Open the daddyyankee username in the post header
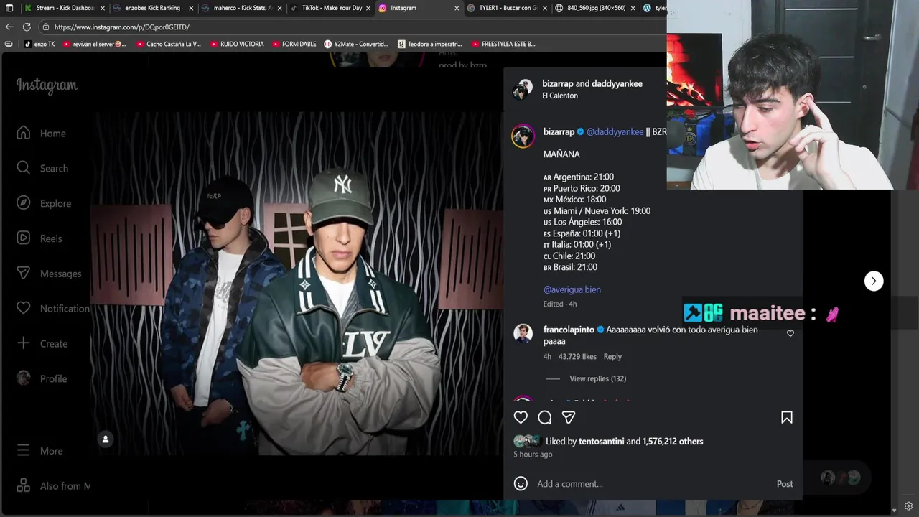This screenshot has width=919, height=517. [x=617, y=84]
